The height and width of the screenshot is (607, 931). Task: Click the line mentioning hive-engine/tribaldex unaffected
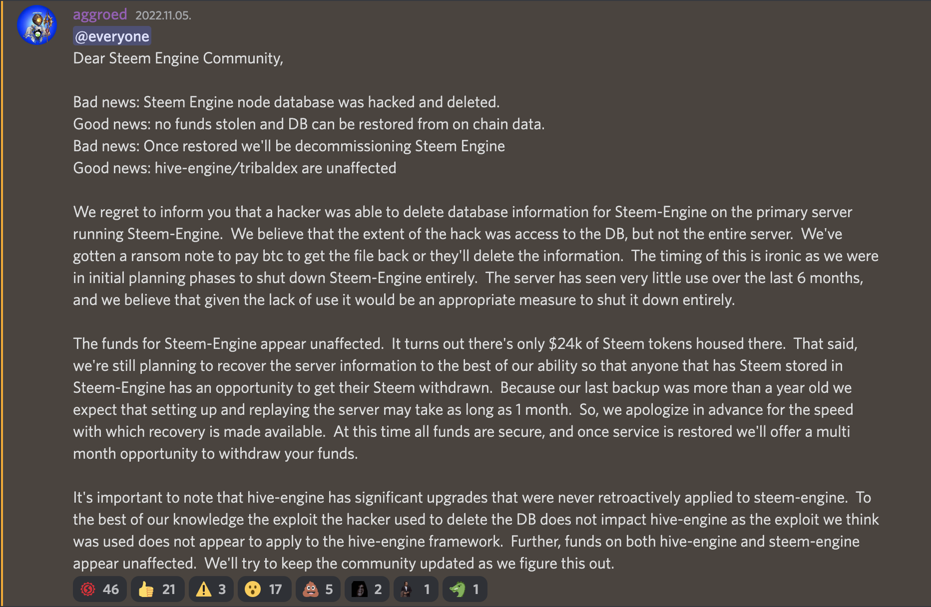[x=234, y=168]
